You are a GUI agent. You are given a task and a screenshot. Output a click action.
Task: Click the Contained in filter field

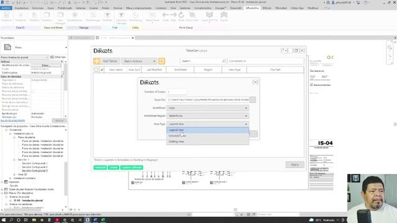[265, 61]
